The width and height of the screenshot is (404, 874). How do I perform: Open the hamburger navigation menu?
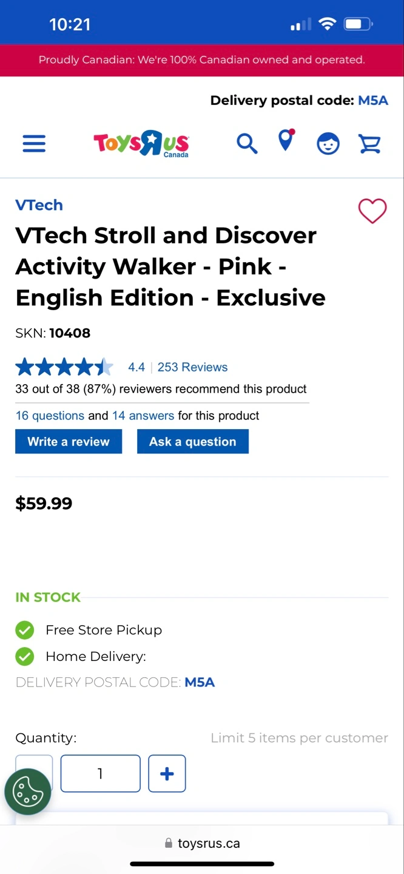click(x=34, y=144)
